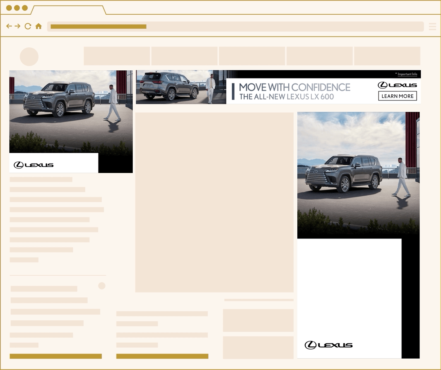Open the tall right Lexus SUV ad image
The height and width of the screenshot is (370, 441).
(x=358, y=175)
